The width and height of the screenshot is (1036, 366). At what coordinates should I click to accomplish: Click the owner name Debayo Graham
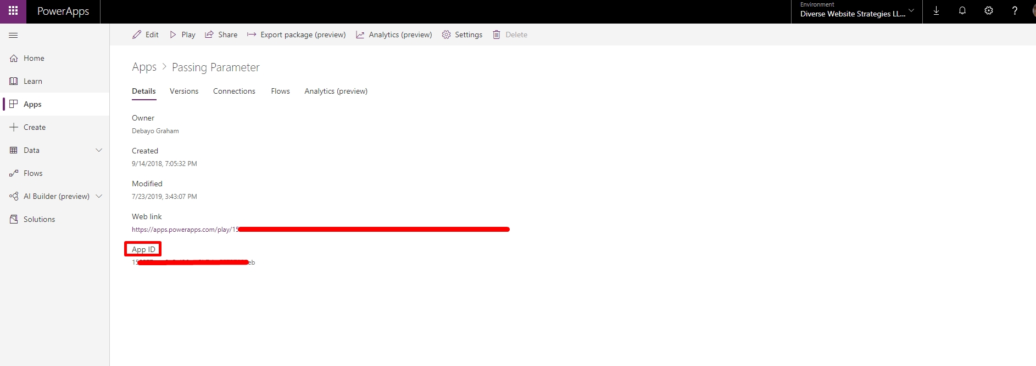pyautogui.click(x=155, y=131)
